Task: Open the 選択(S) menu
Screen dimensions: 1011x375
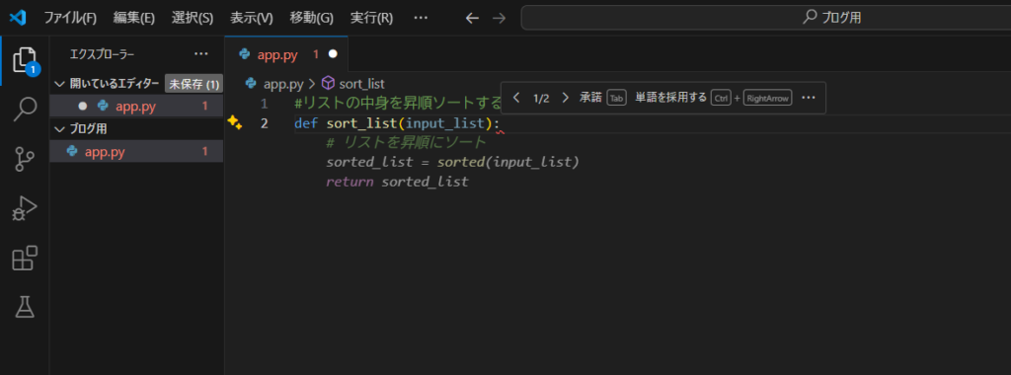Action: 193,18
